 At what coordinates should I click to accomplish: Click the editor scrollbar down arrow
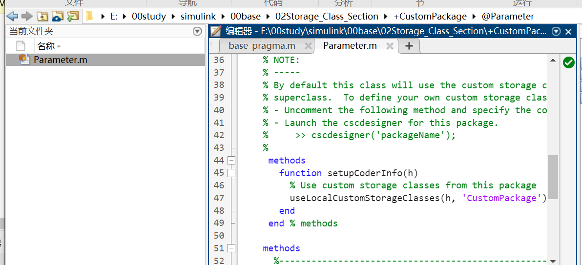click(553, 261)
